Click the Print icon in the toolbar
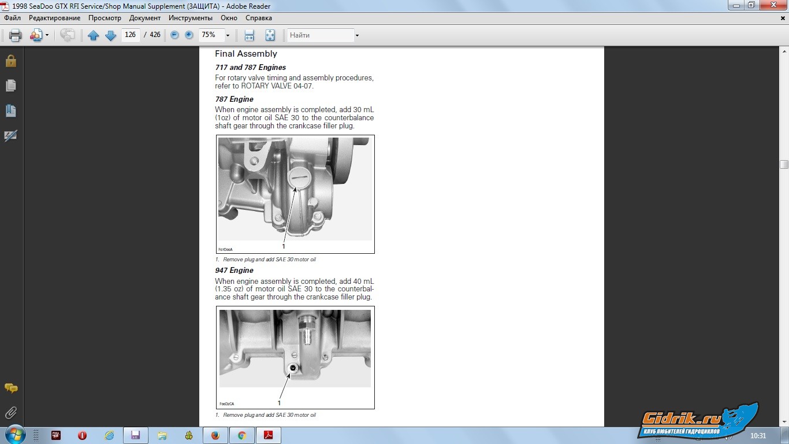 [x=16, y=35]
